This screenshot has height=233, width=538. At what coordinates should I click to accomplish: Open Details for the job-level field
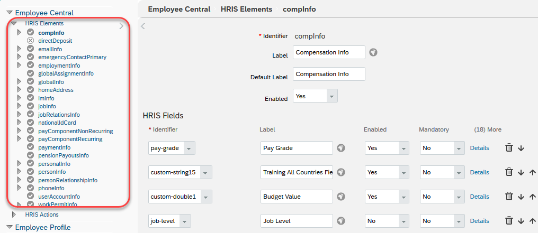point(479,221)
